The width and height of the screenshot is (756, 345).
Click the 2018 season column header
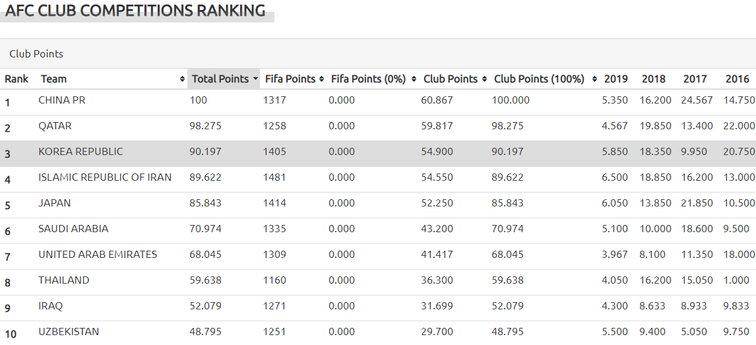click(654, 79)
